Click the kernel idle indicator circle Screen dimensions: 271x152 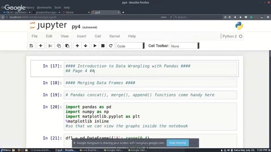[x=241, y=36]
